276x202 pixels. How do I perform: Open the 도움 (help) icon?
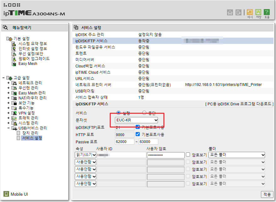tap(267, 12)
